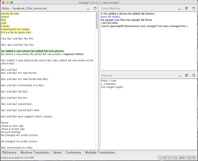Click the green macOS fullscreen window button
Viewport: 198px width, 161px height.
(11, 3)
